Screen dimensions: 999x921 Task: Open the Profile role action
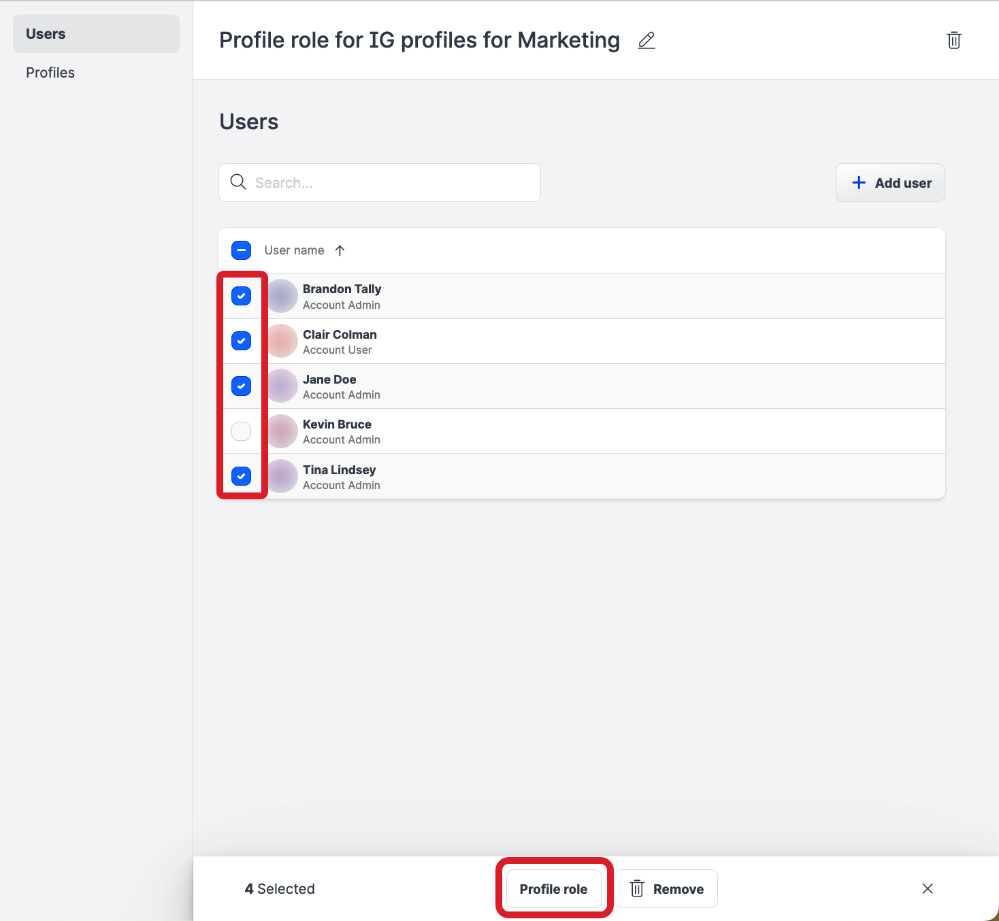553,888
